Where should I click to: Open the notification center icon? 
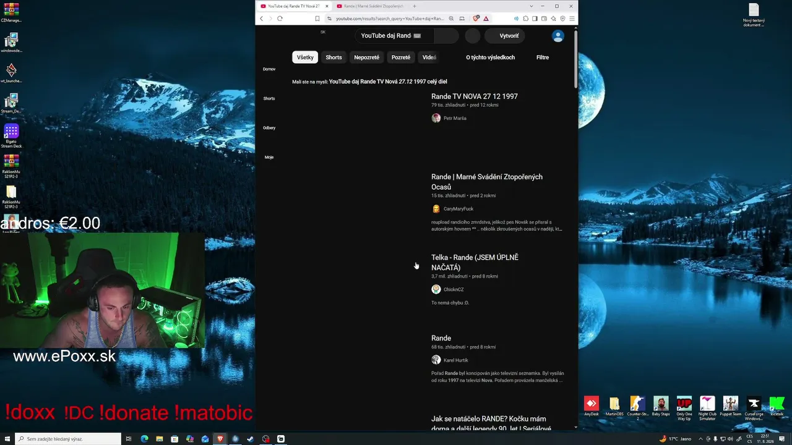(781, 439)
